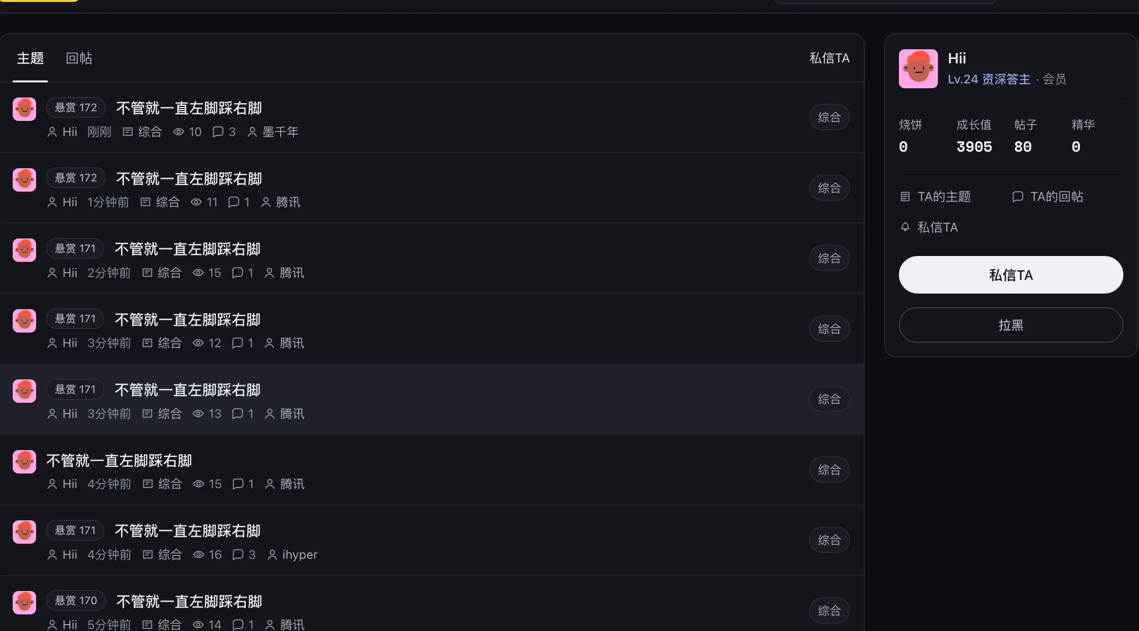Click the avatar of the first post
Viewport: 1139px width, 631px height.
[x=24, y=109]
